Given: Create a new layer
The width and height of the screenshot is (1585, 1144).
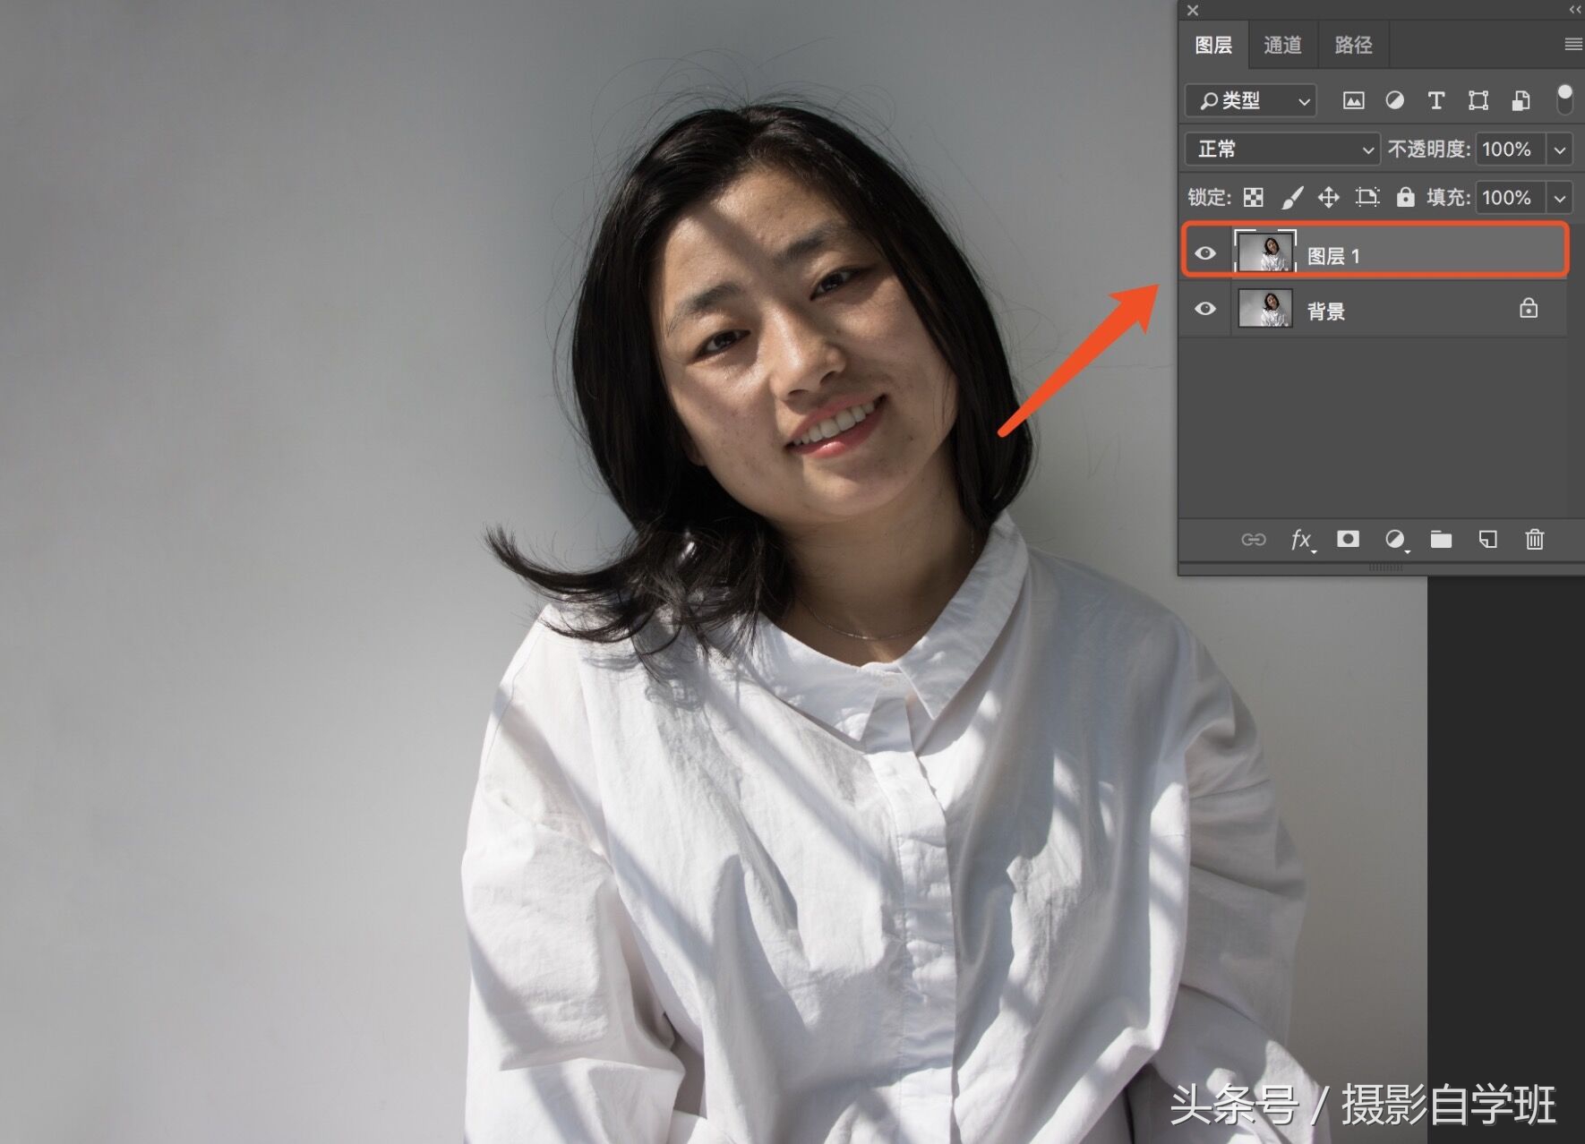Looking at the screenshot, I should tap(1487, 539).
